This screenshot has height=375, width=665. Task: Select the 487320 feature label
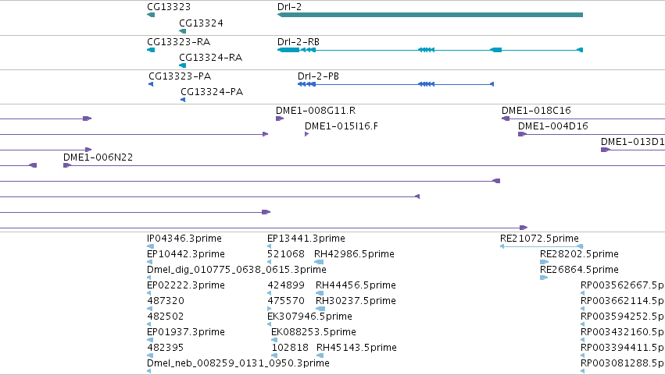click(x=166, y=301)
